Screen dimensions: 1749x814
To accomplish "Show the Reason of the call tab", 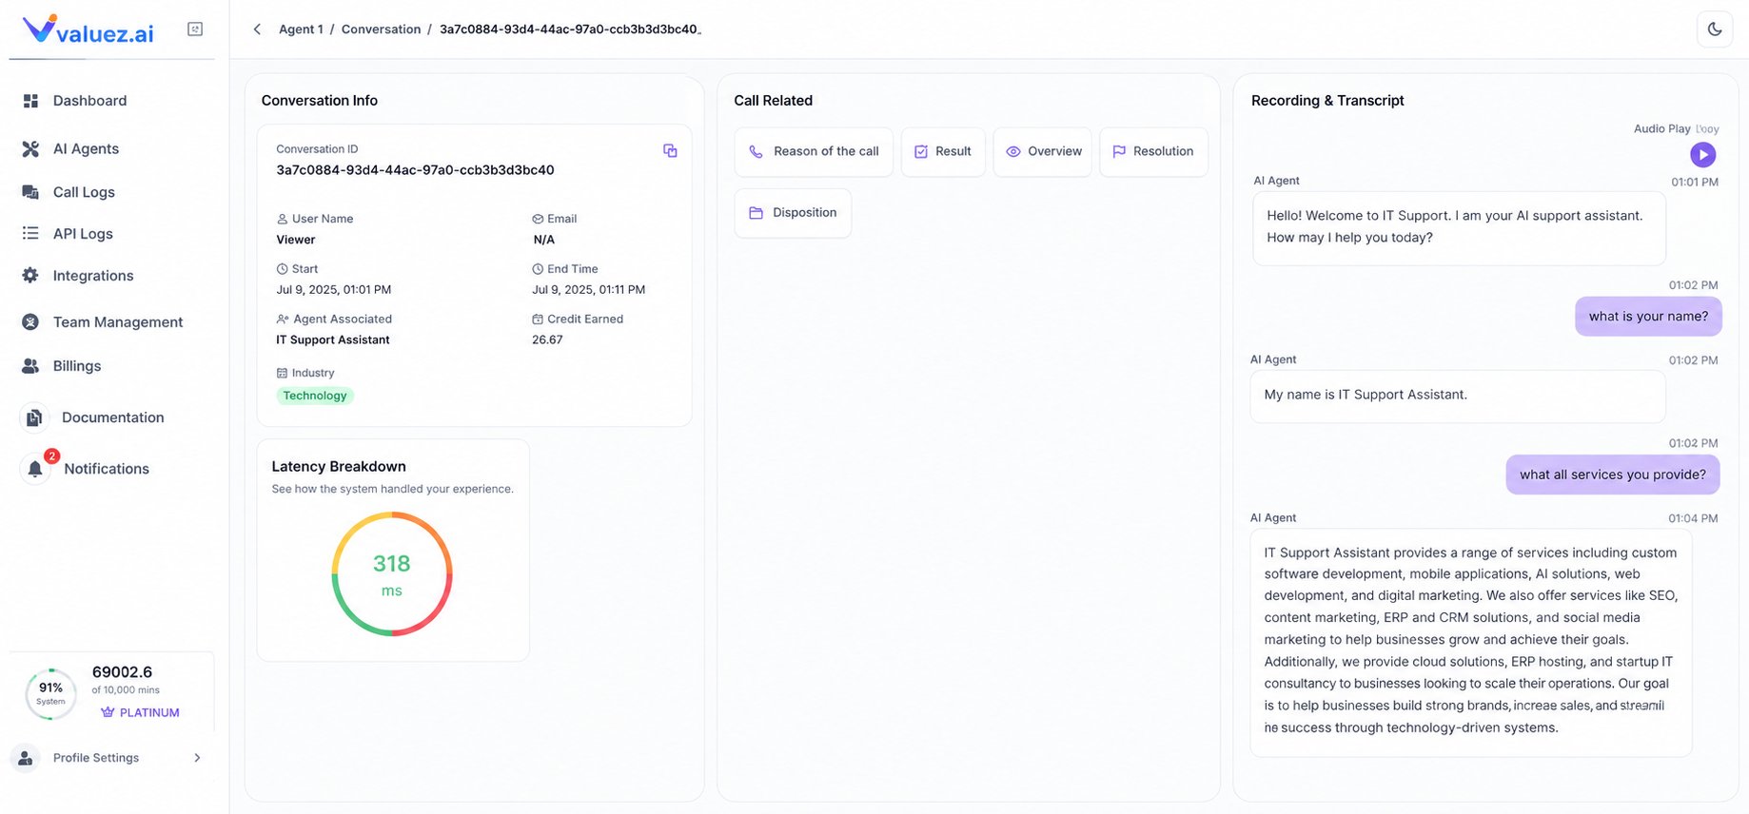I will click(x=814, y=152).
